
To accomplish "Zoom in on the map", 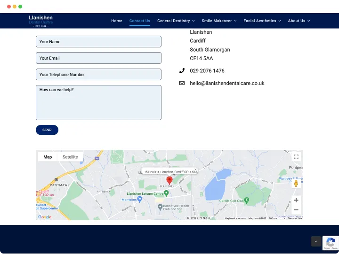I will pyautogui.click(x=296, y=200).
